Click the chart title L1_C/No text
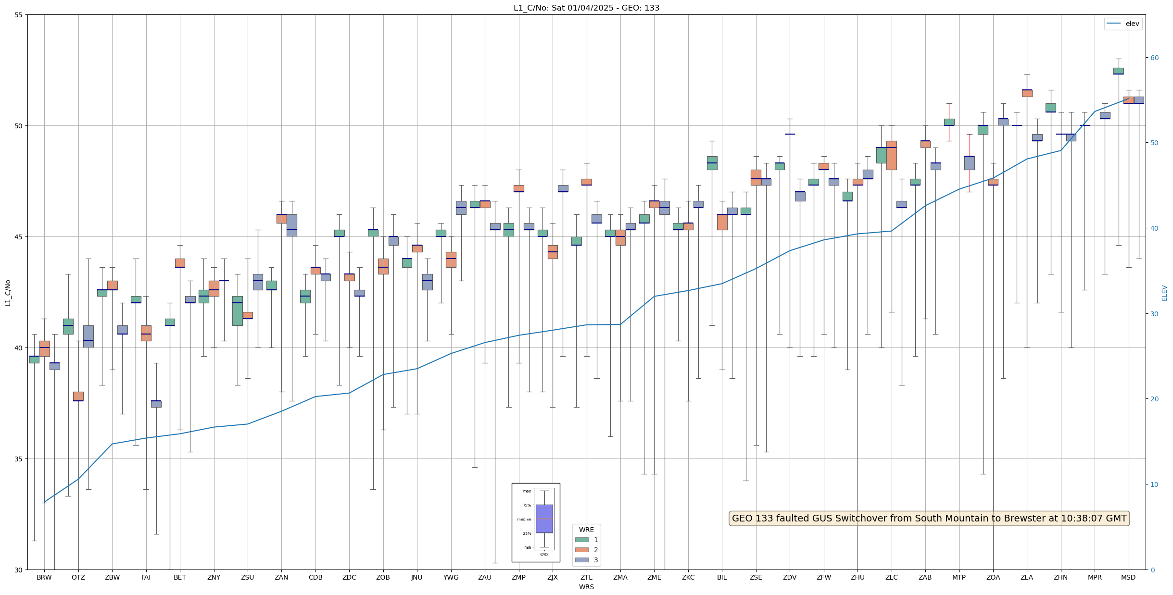Screen dimensions: 1173x595 click(586, 8)
